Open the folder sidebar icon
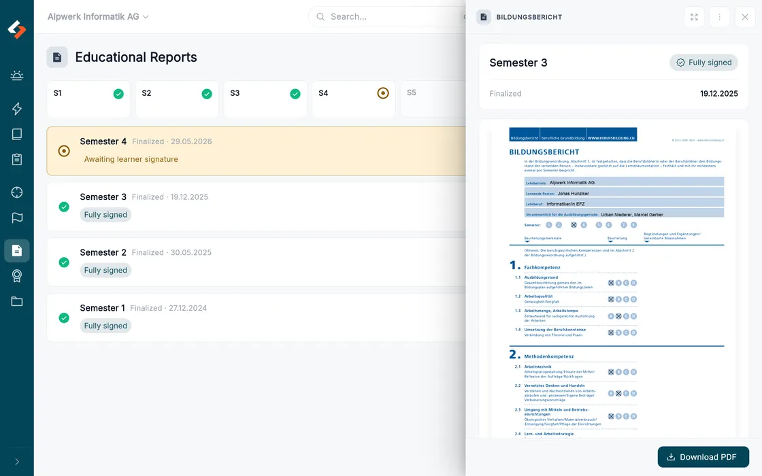The width and height of the screenshot is (762, 476). point(17,301)
